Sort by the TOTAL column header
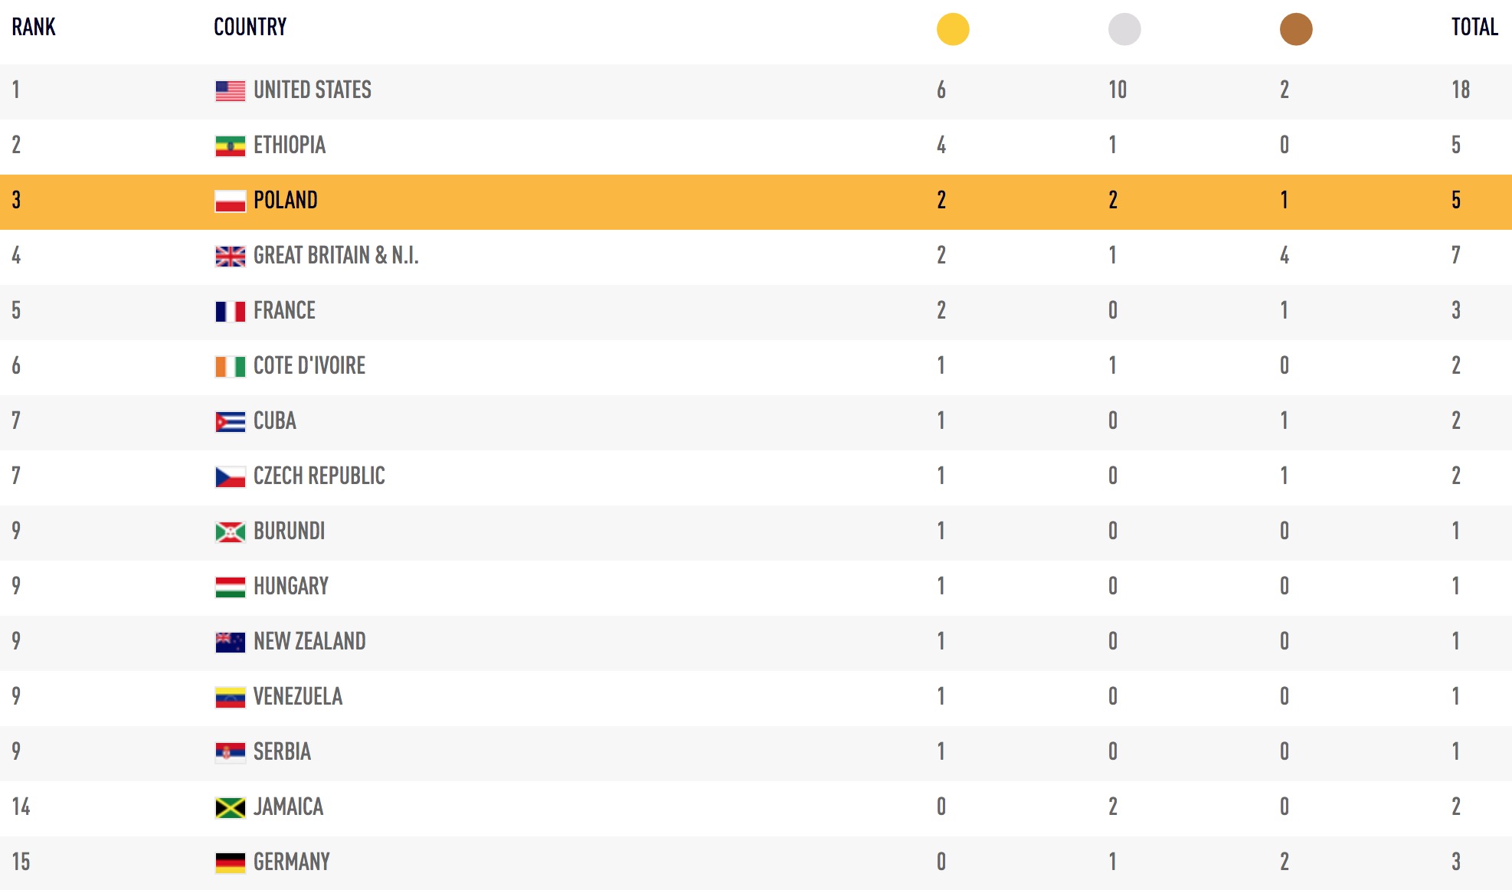The width and height of the screenshot is (1512, 890). coord(1474,27)
